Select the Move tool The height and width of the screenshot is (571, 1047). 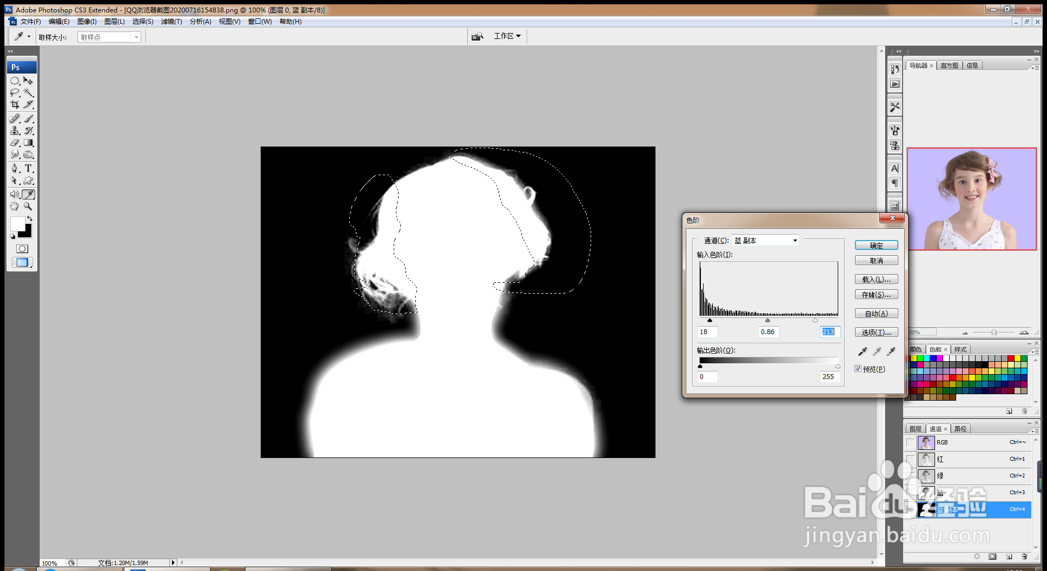(29, 81)
